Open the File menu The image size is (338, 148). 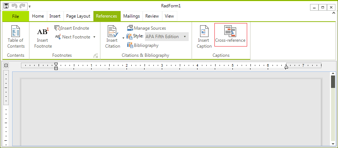point(15,16)
